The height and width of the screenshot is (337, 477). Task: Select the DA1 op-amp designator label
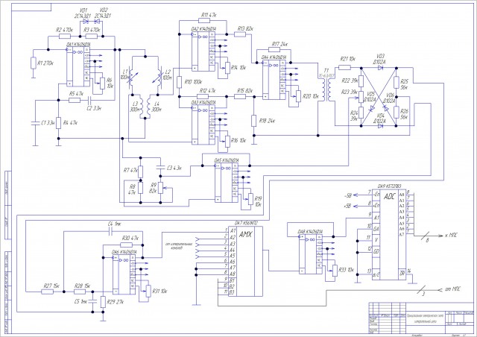(78, 44)
